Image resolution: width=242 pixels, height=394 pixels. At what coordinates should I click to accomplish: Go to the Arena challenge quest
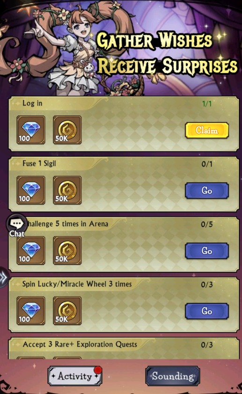[207, 251]
